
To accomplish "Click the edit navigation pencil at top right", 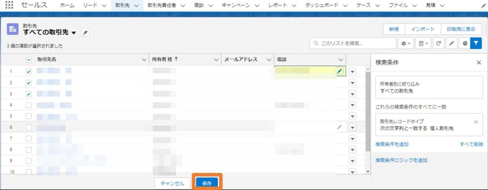I will click(483, 5).
